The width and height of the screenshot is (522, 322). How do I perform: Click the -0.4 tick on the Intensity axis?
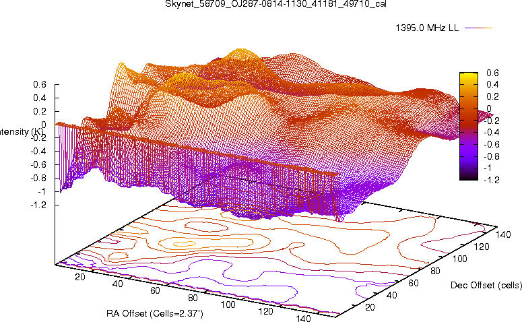(38, 151)
